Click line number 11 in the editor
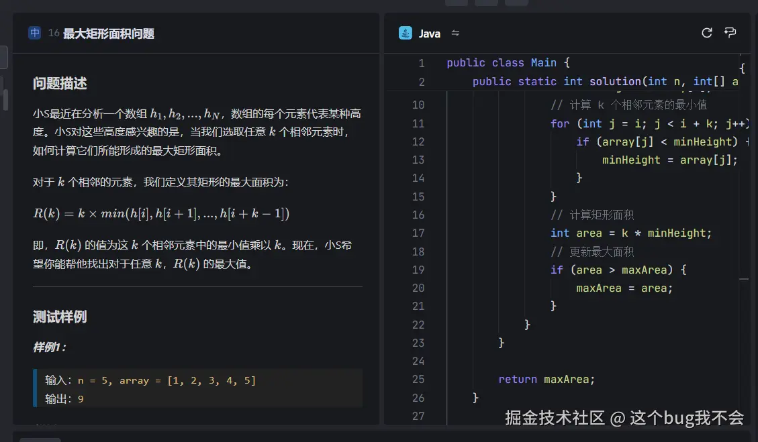The width and height of the screenshot is (758, 442). pos(418,123)
